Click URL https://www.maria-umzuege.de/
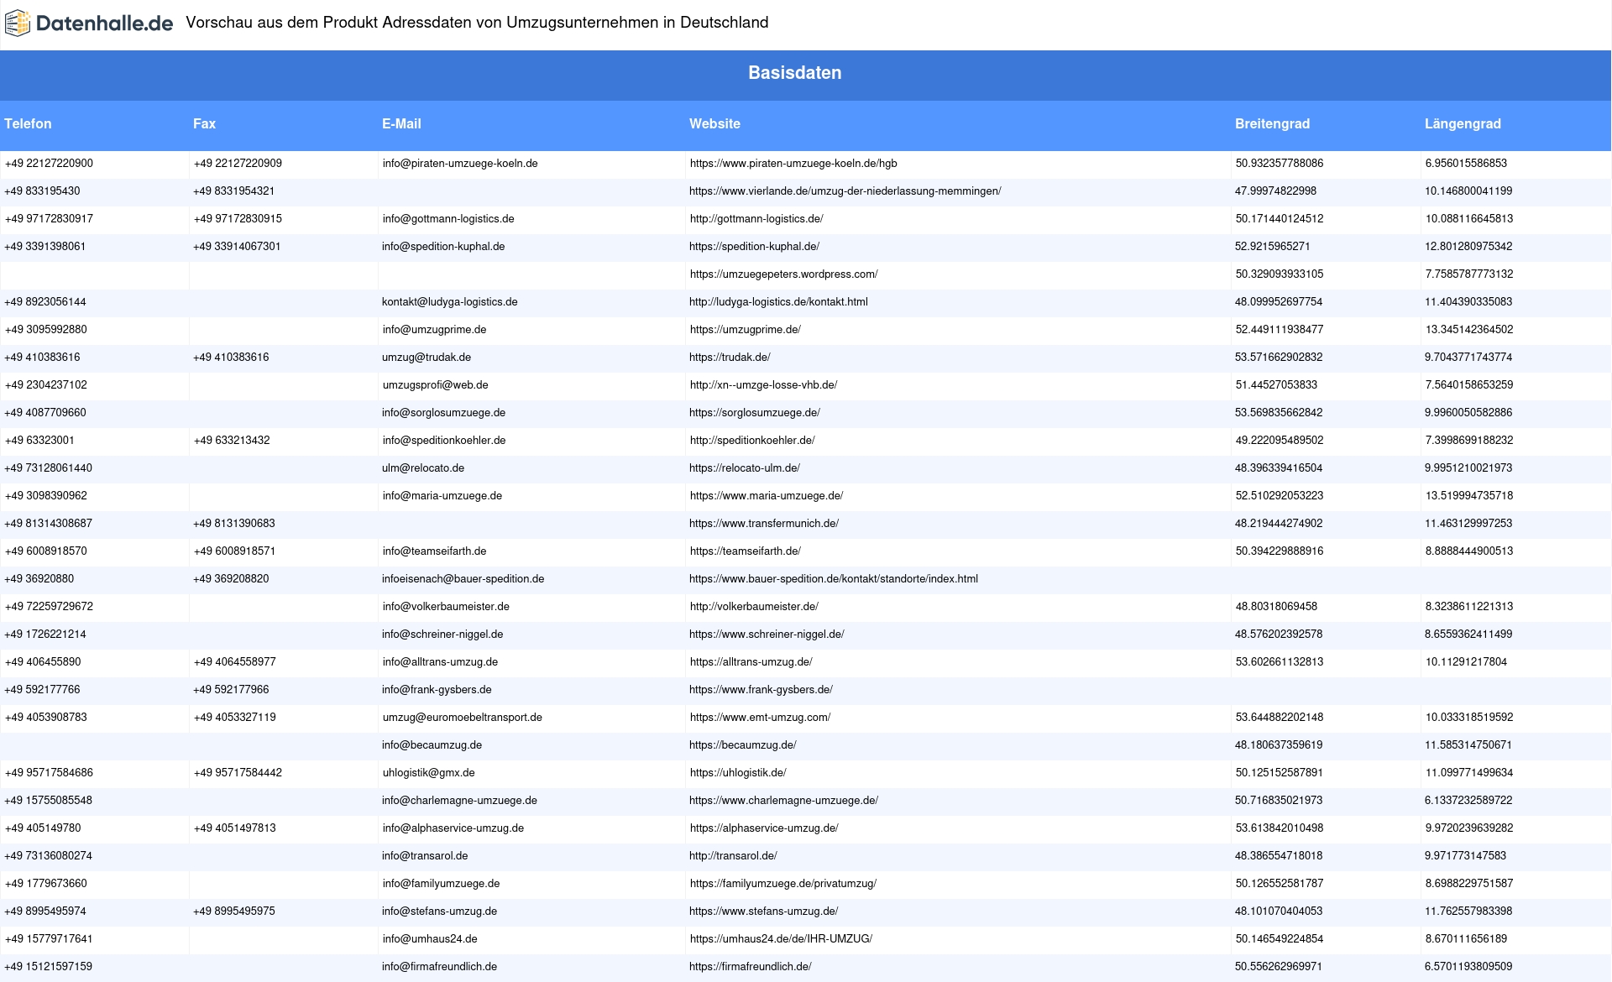Viewport: 1612px width, 982px height. [x=767, y=496]
